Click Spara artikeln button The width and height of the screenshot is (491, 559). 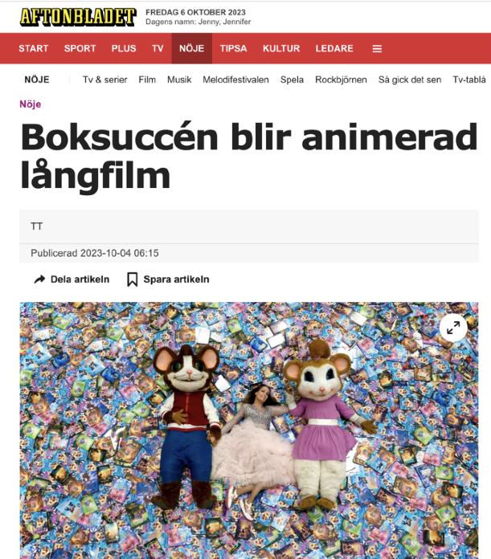[168, 279]
